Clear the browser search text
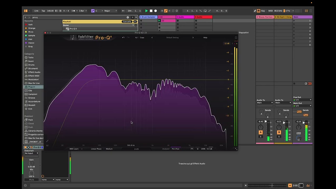 pyautogui.click(x=128, y=17)
